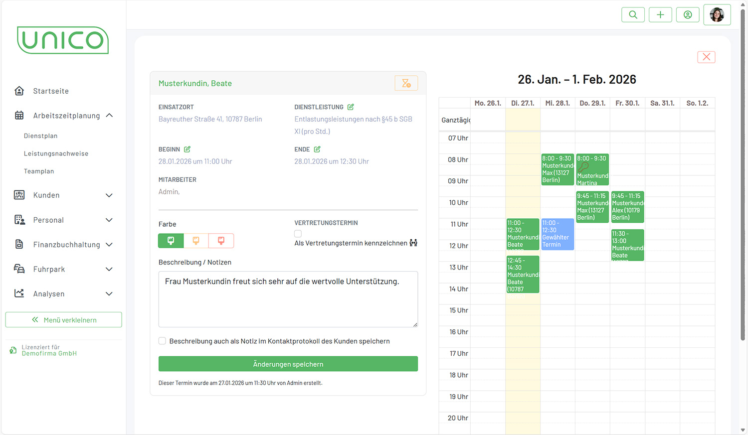The image size is (748, 435).
Task: Click the Änderungen speichern button
Action: (288, 364)
